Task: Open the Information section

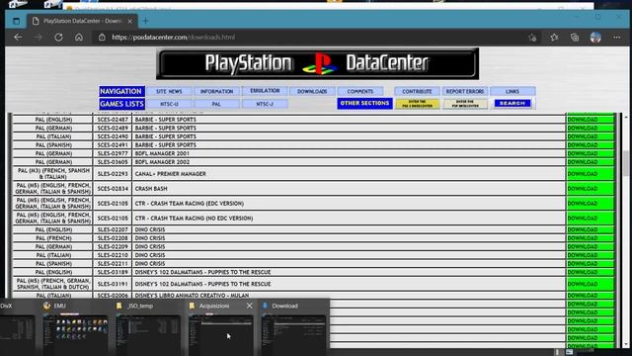Action: [x=217, y=91]
